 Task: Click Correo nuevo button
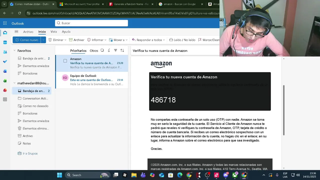pyautogui.click(x=27, y=40)
